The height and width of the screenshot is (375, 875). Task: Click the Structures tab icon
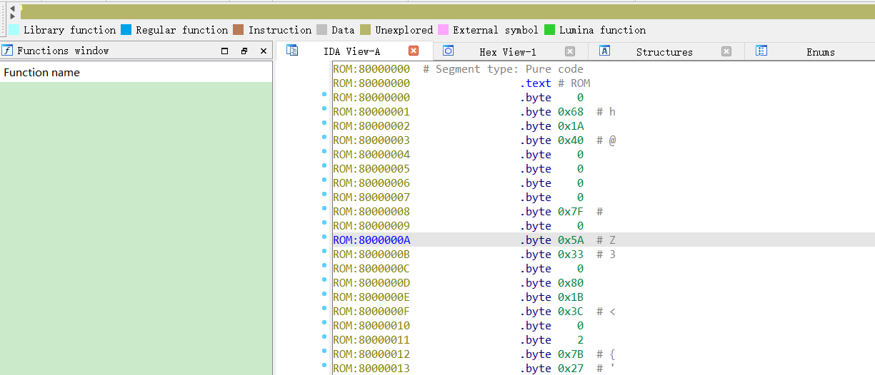604,51
